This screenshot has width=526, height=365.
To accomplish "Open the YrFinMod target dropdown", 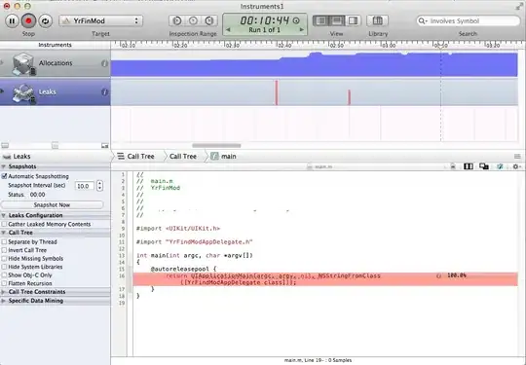I will click(x=100, y=20).
